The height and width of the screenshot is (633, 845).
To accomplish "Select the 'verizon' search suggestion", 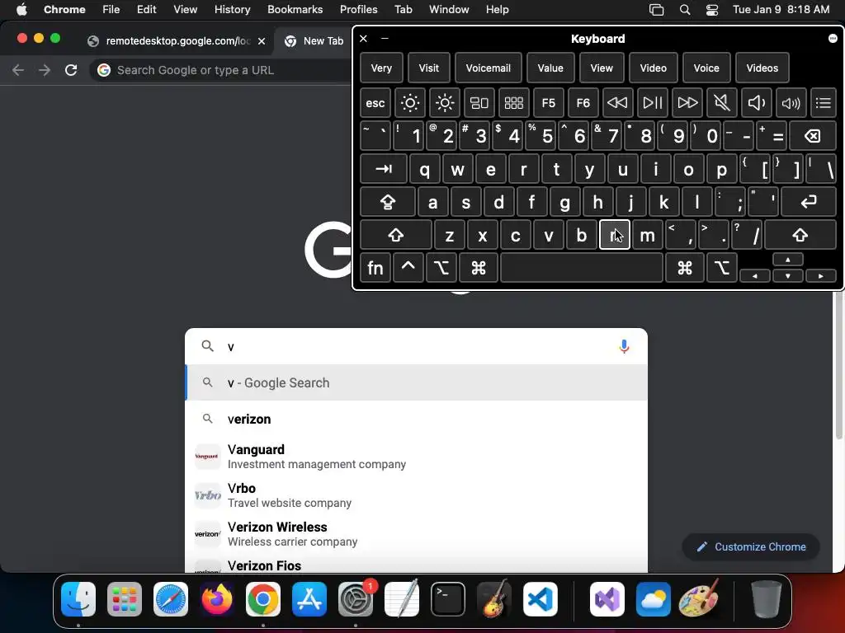I will tap(416, 419).
